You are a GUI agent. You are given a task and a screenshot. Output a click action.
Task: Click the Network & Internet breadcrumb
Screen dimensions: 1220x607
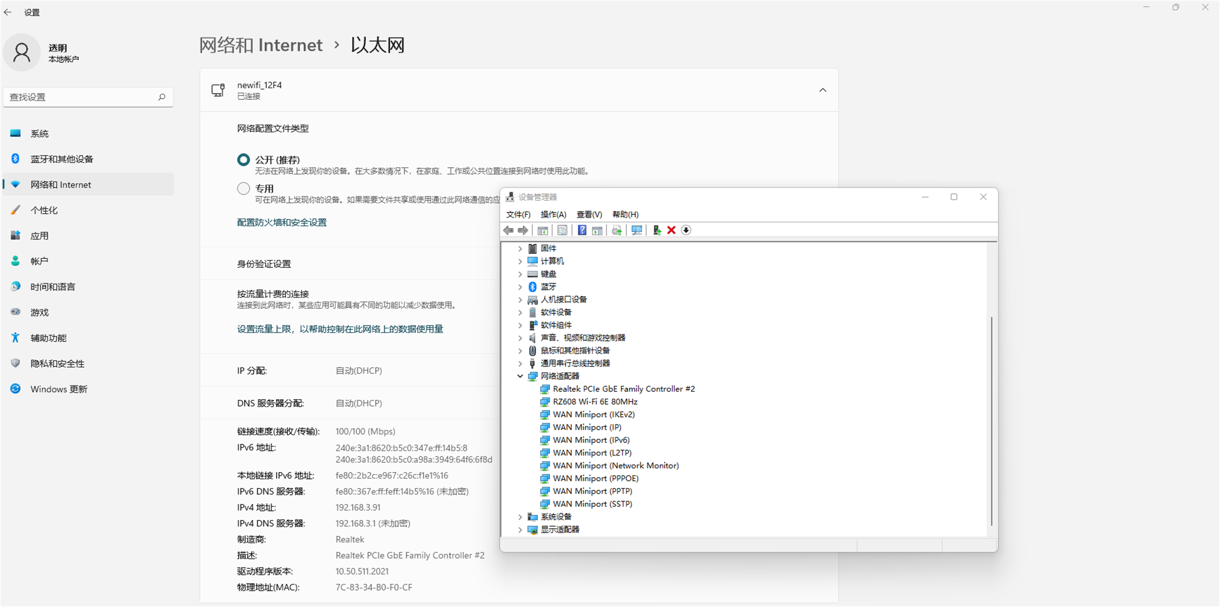(260, 45)
